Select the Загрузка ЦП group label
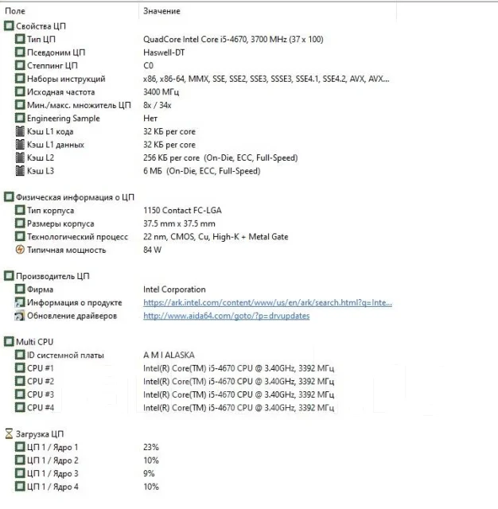The height and width of the screenshot is (509, 498). [40, 434]
